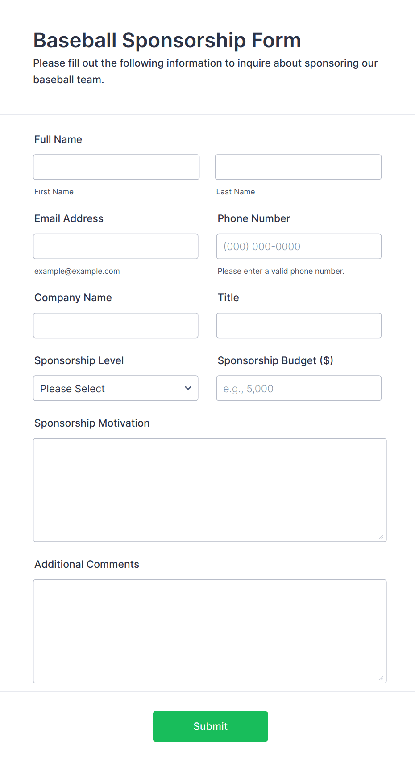The height and width of the screenshot is (767, 415).
Task: Click the Phone Number label
Action: tap(254, 218)
